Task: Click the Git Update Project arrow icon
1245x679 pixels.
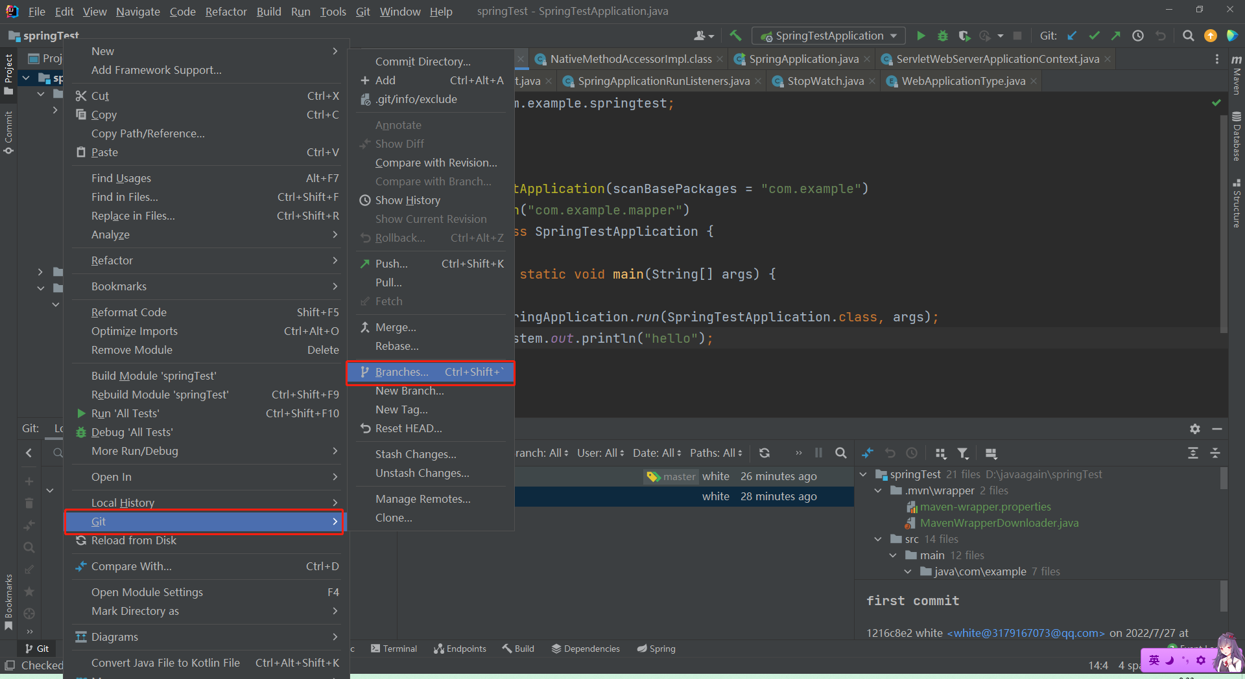Action: click(1073, 36)
